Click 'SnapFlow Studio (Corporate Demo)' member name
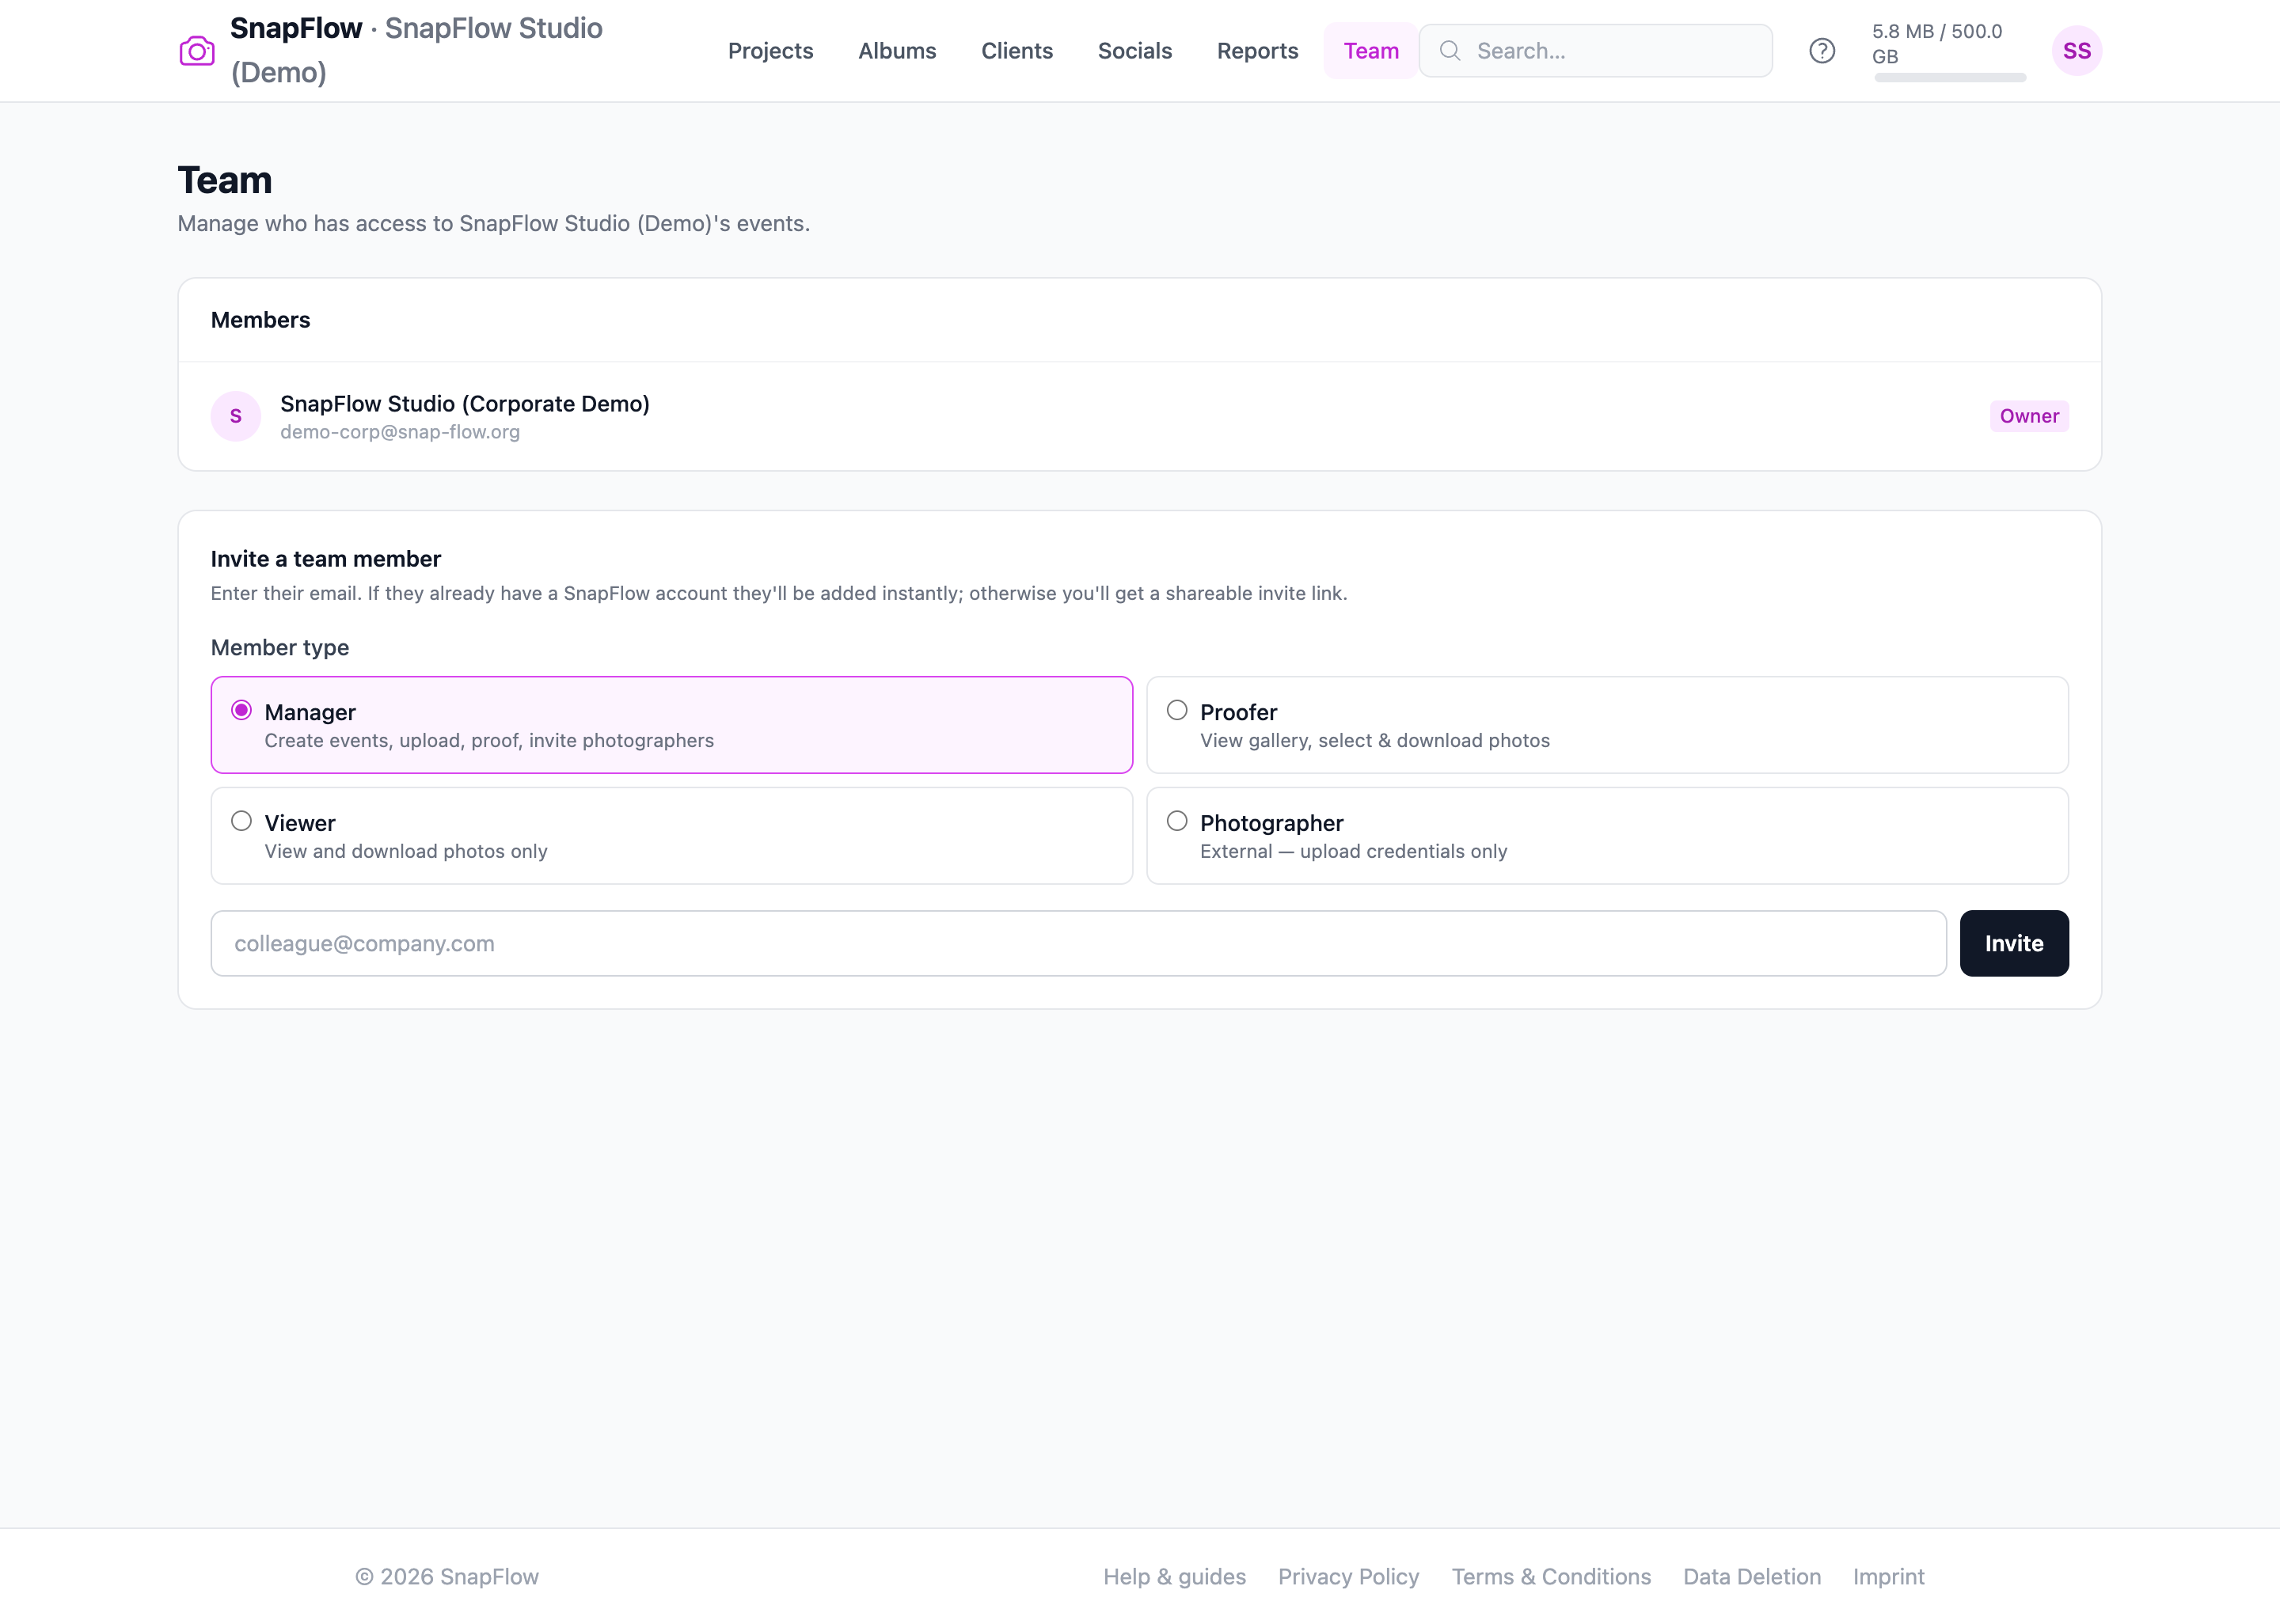Screen dimensions: 2280x1624 tap(465, 403)
